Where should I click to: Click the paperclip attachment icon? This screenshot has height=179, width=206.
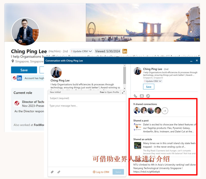coord(52,172)
